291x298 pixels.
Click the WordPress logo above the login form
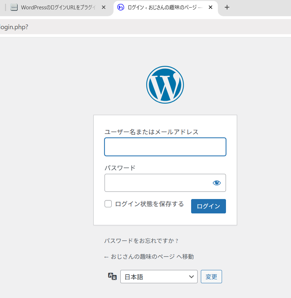pos(165,85)
